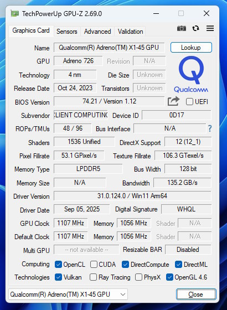Click the Driver Date 'Sep 05, 2025'

[82, 209]
